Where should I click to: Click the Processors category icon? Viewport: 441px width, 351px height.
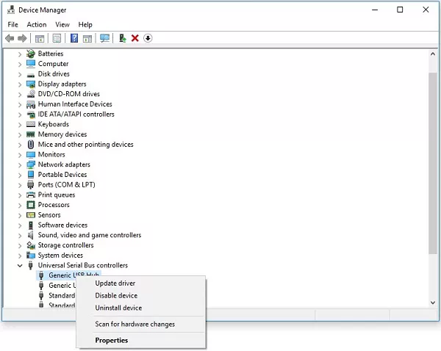tap(31, 205)
